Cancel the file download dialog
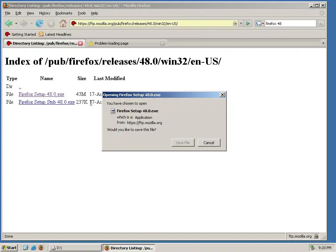Viewport: 336px width, 252px height. click(209, 143)
